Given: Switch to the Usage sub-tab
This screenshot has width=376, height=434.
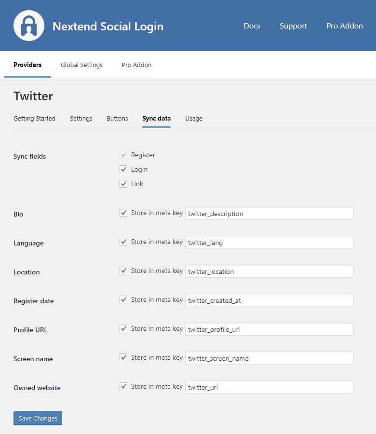Looking at the screenshot, I should tap(193, 119).
